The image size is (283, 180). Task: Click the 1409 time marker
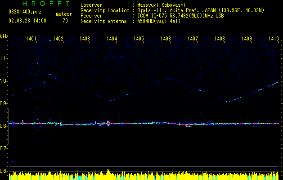coord(247,39)
